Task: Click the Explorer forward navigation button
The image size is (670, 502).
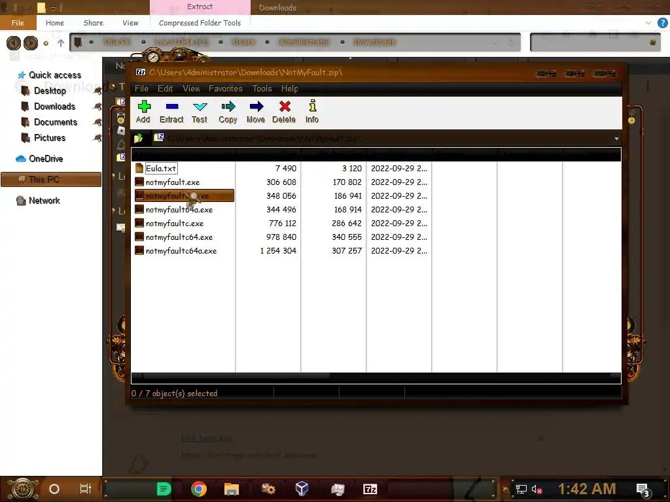Action: [30, 42]
